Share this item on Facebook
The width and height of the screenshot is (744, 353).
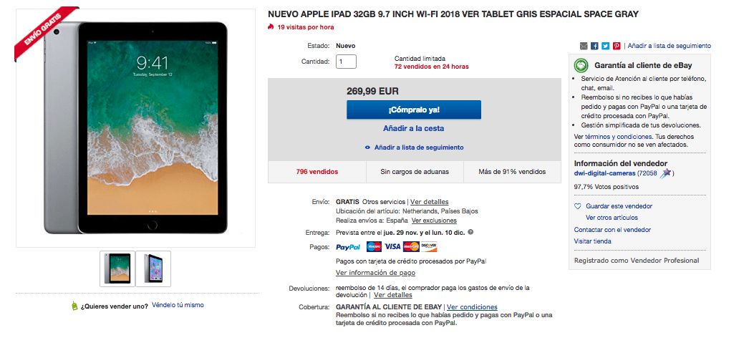tap(594, 46)
